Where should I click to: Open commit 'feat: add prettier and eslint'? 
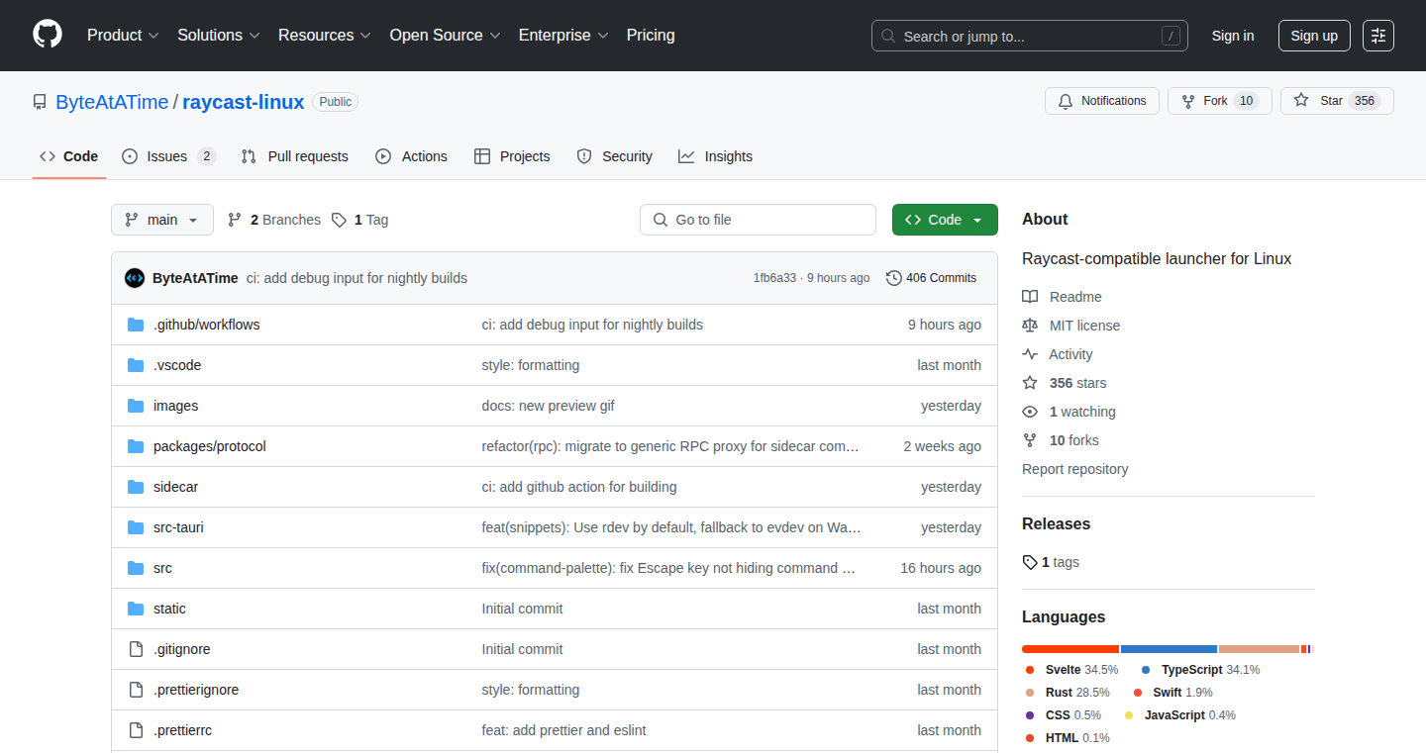tap(563, 730)
